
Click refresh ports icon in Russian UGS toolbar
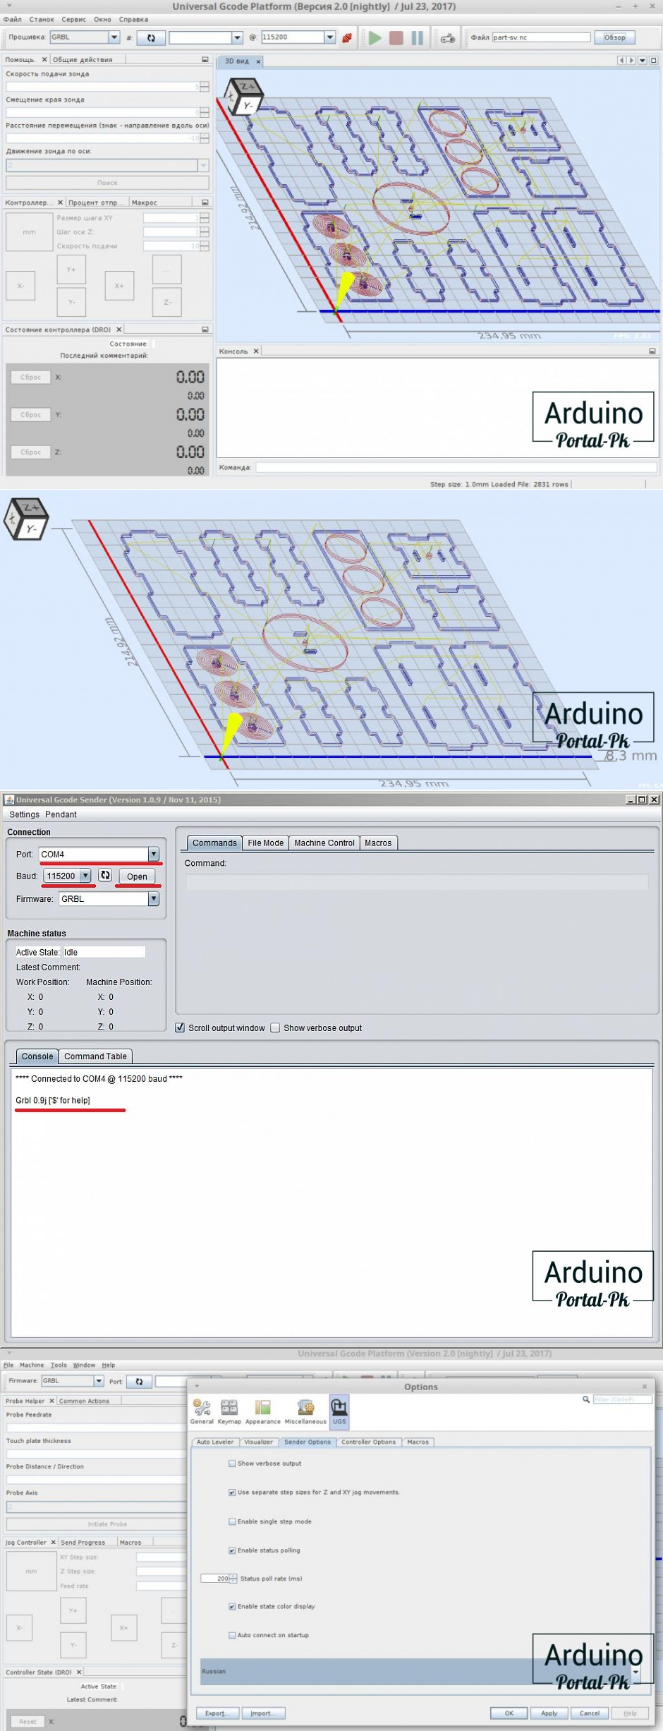(151, 37)
